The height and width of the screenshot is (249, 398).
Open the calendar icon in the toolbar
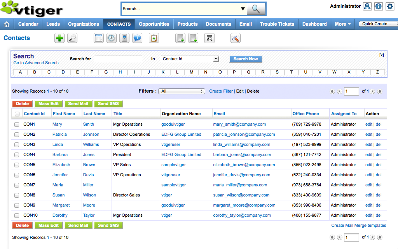pyautogui.click(x=99, y=38)
